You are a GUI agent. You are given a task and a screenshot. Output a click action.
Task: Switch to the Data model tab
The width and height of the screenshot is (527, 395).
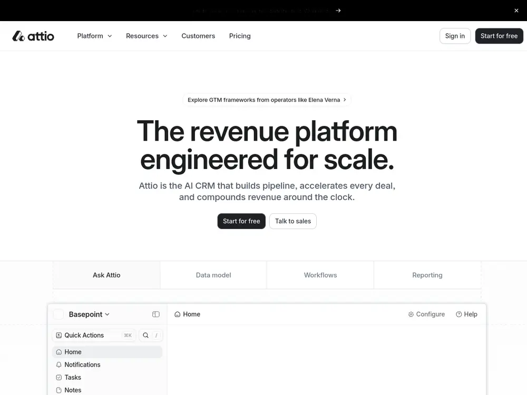click(213, 275)
